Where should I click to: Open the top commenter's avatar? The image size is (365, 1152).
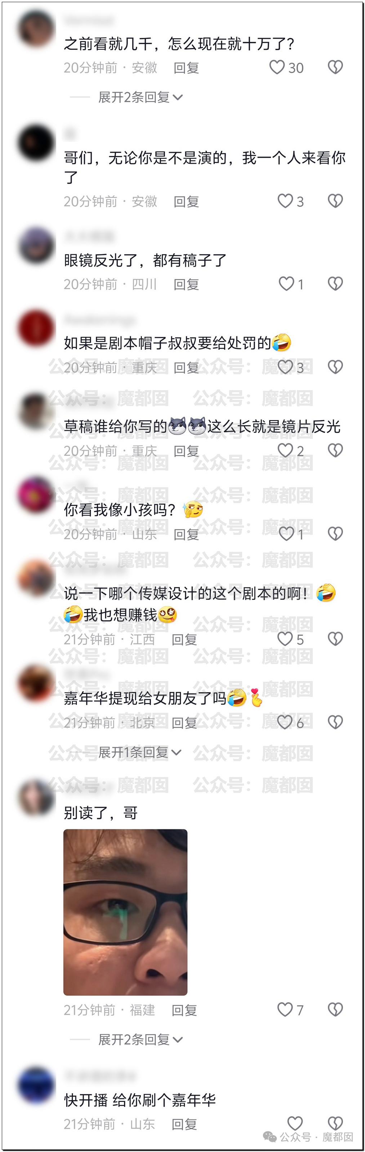tap(36, 29)
